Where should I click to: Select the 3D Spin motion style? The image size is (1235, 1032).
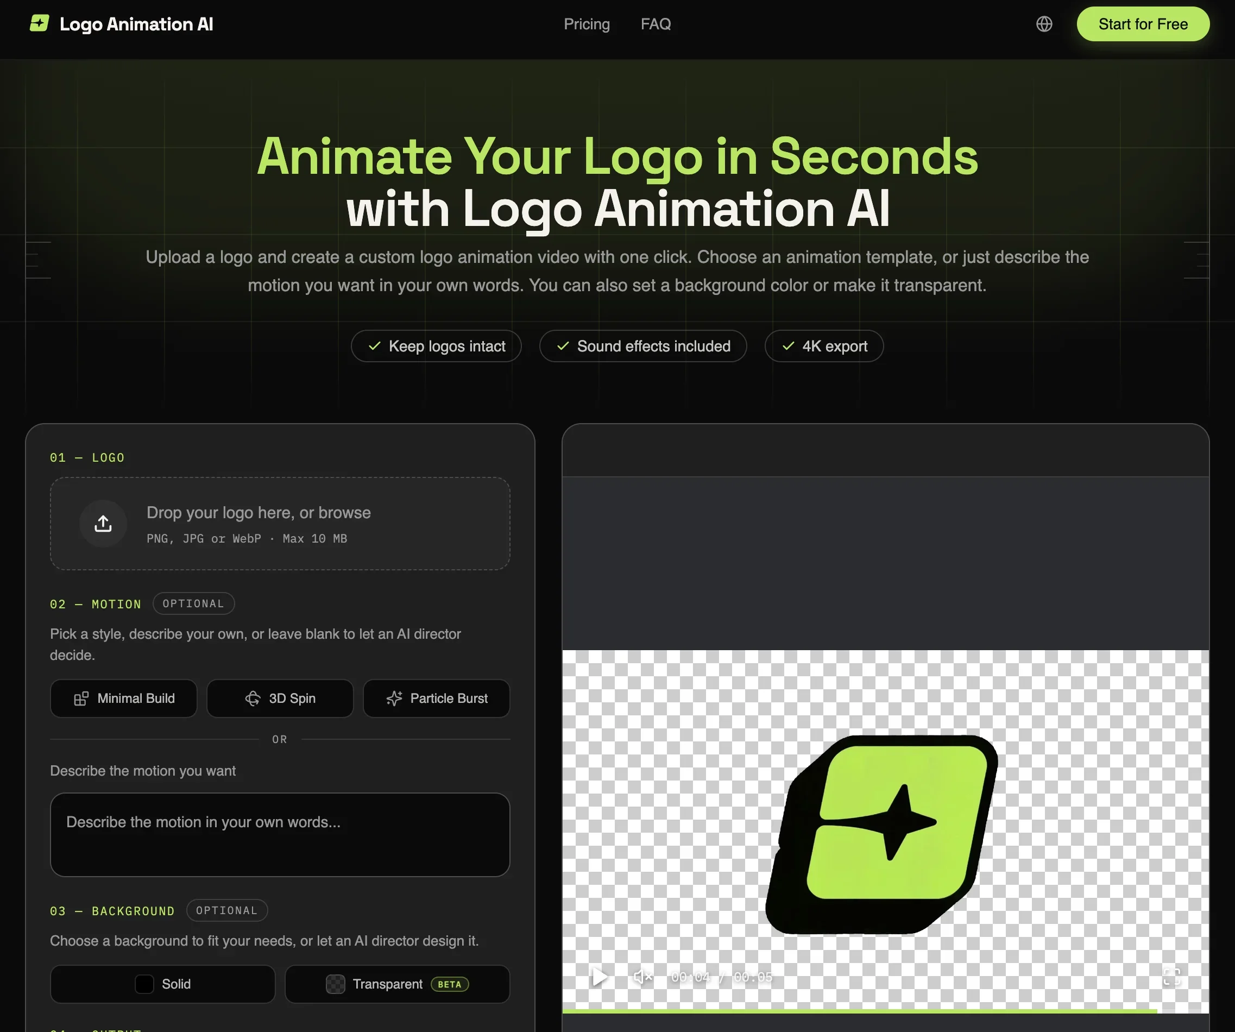(x=280, y=698)
